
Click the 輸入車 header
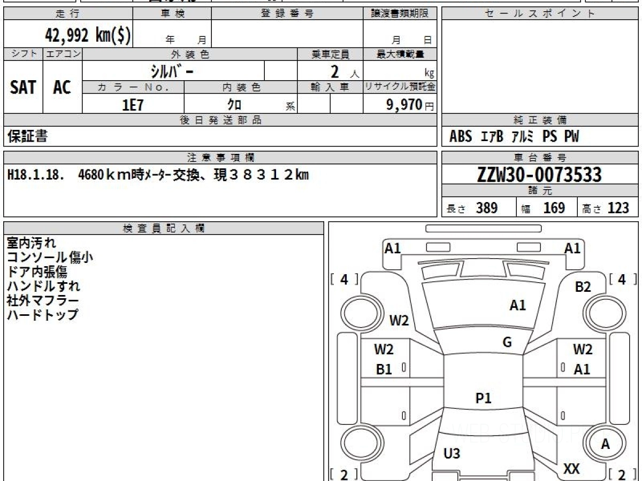pyautogui.click(x=330, y=87)
